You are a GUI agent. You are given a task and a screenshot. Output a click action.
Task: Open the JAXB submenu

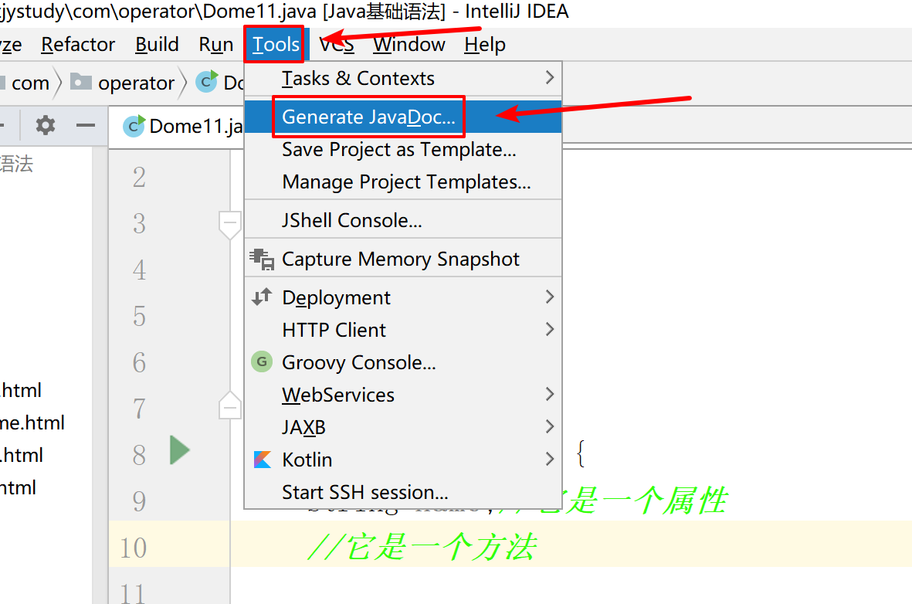coord(403,427)
